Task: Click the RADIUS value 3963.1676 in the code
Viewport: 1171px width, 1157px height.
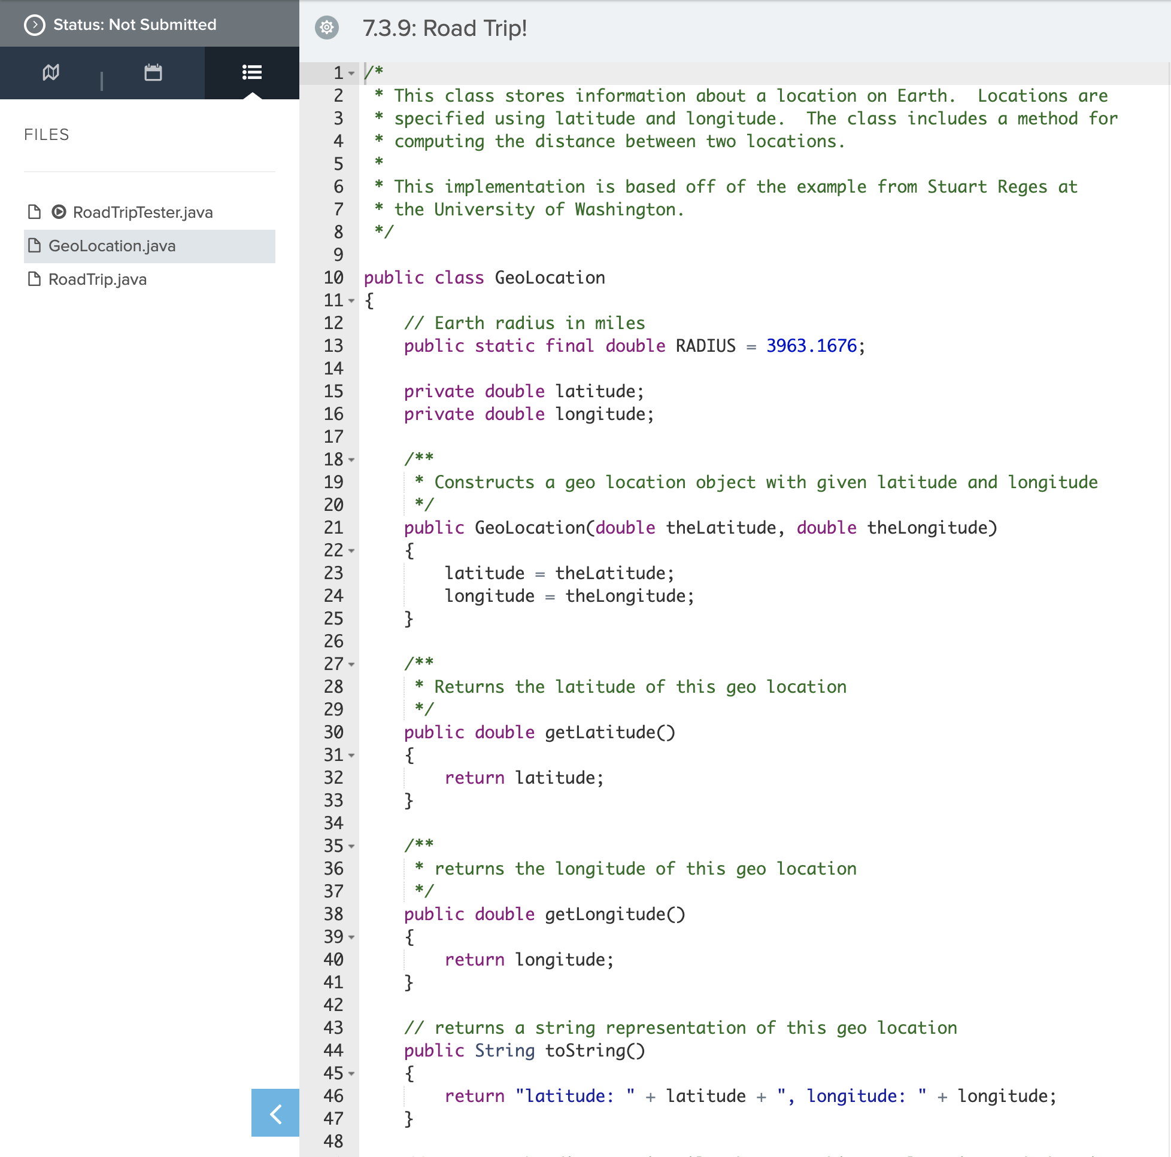Action: 812,346
